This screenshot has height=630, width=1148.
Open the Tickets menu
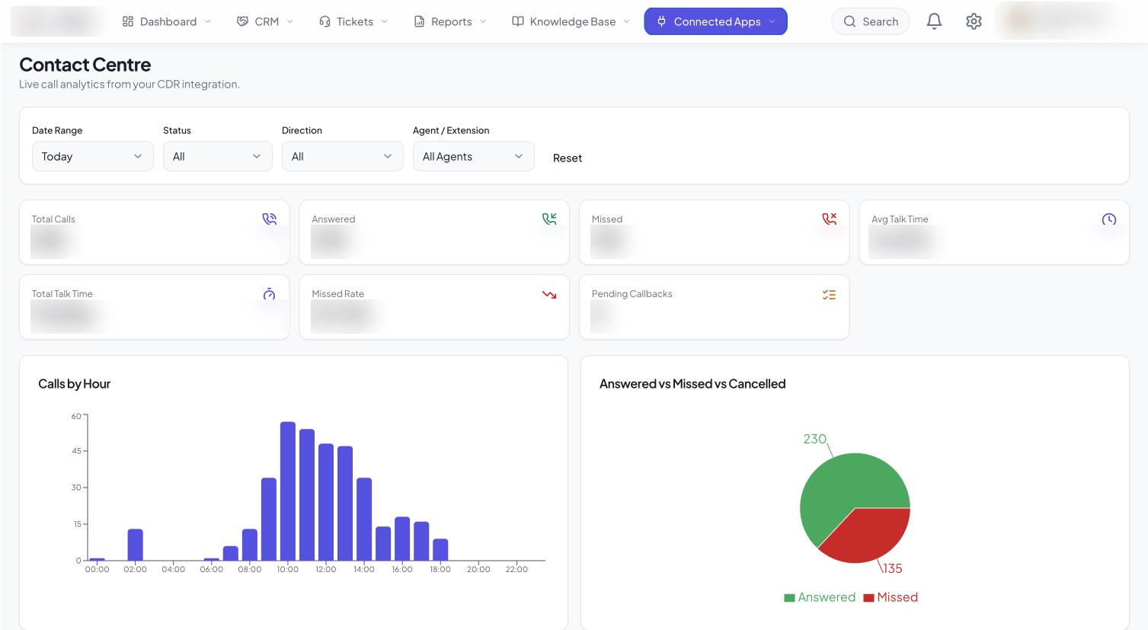coord(353,21)
